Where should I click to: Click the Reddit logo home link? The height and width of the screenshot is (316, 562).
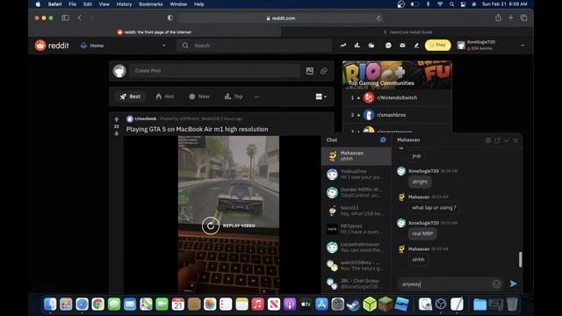tap(52, 46)
